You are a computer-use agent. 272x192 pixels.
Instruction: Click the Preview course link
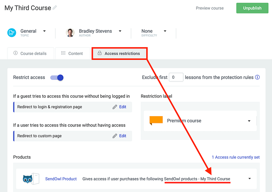pyautogui.click(x=210, y=8)
